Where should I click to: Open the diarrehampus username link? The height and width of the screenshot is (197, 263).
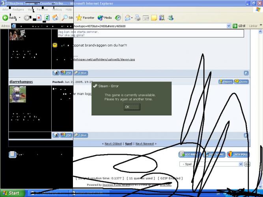tap(21, 82)
